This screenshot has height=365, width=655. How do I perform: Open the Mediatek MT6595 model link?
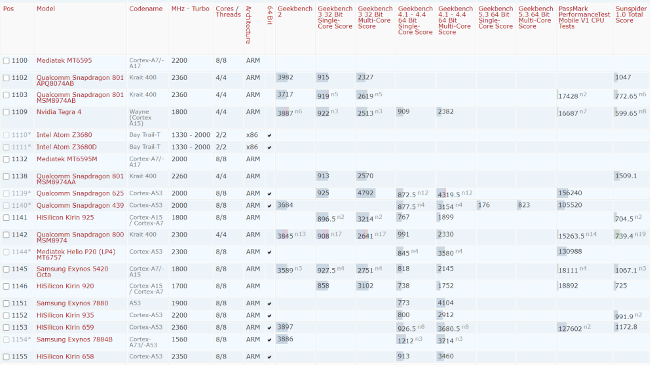[x=64, y=61]
